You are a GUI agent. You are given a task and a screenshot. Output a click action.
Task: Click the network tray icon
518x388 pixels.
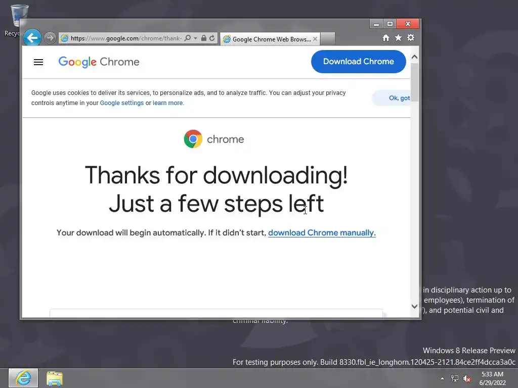point(455,378)
